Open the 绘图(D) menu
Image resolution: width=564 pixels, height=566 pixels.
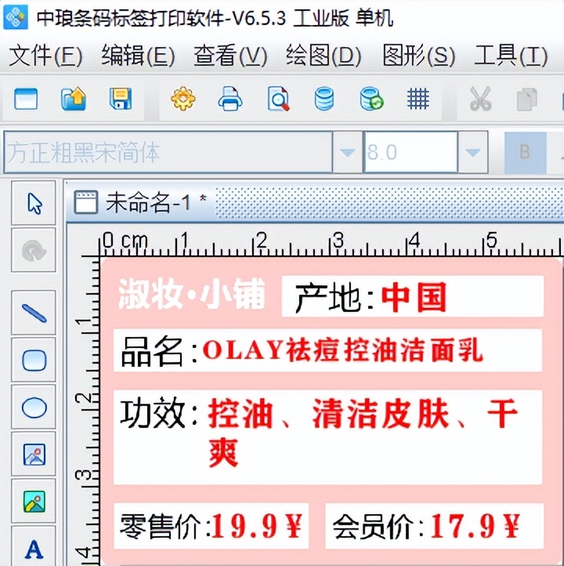tap(324, 56)
